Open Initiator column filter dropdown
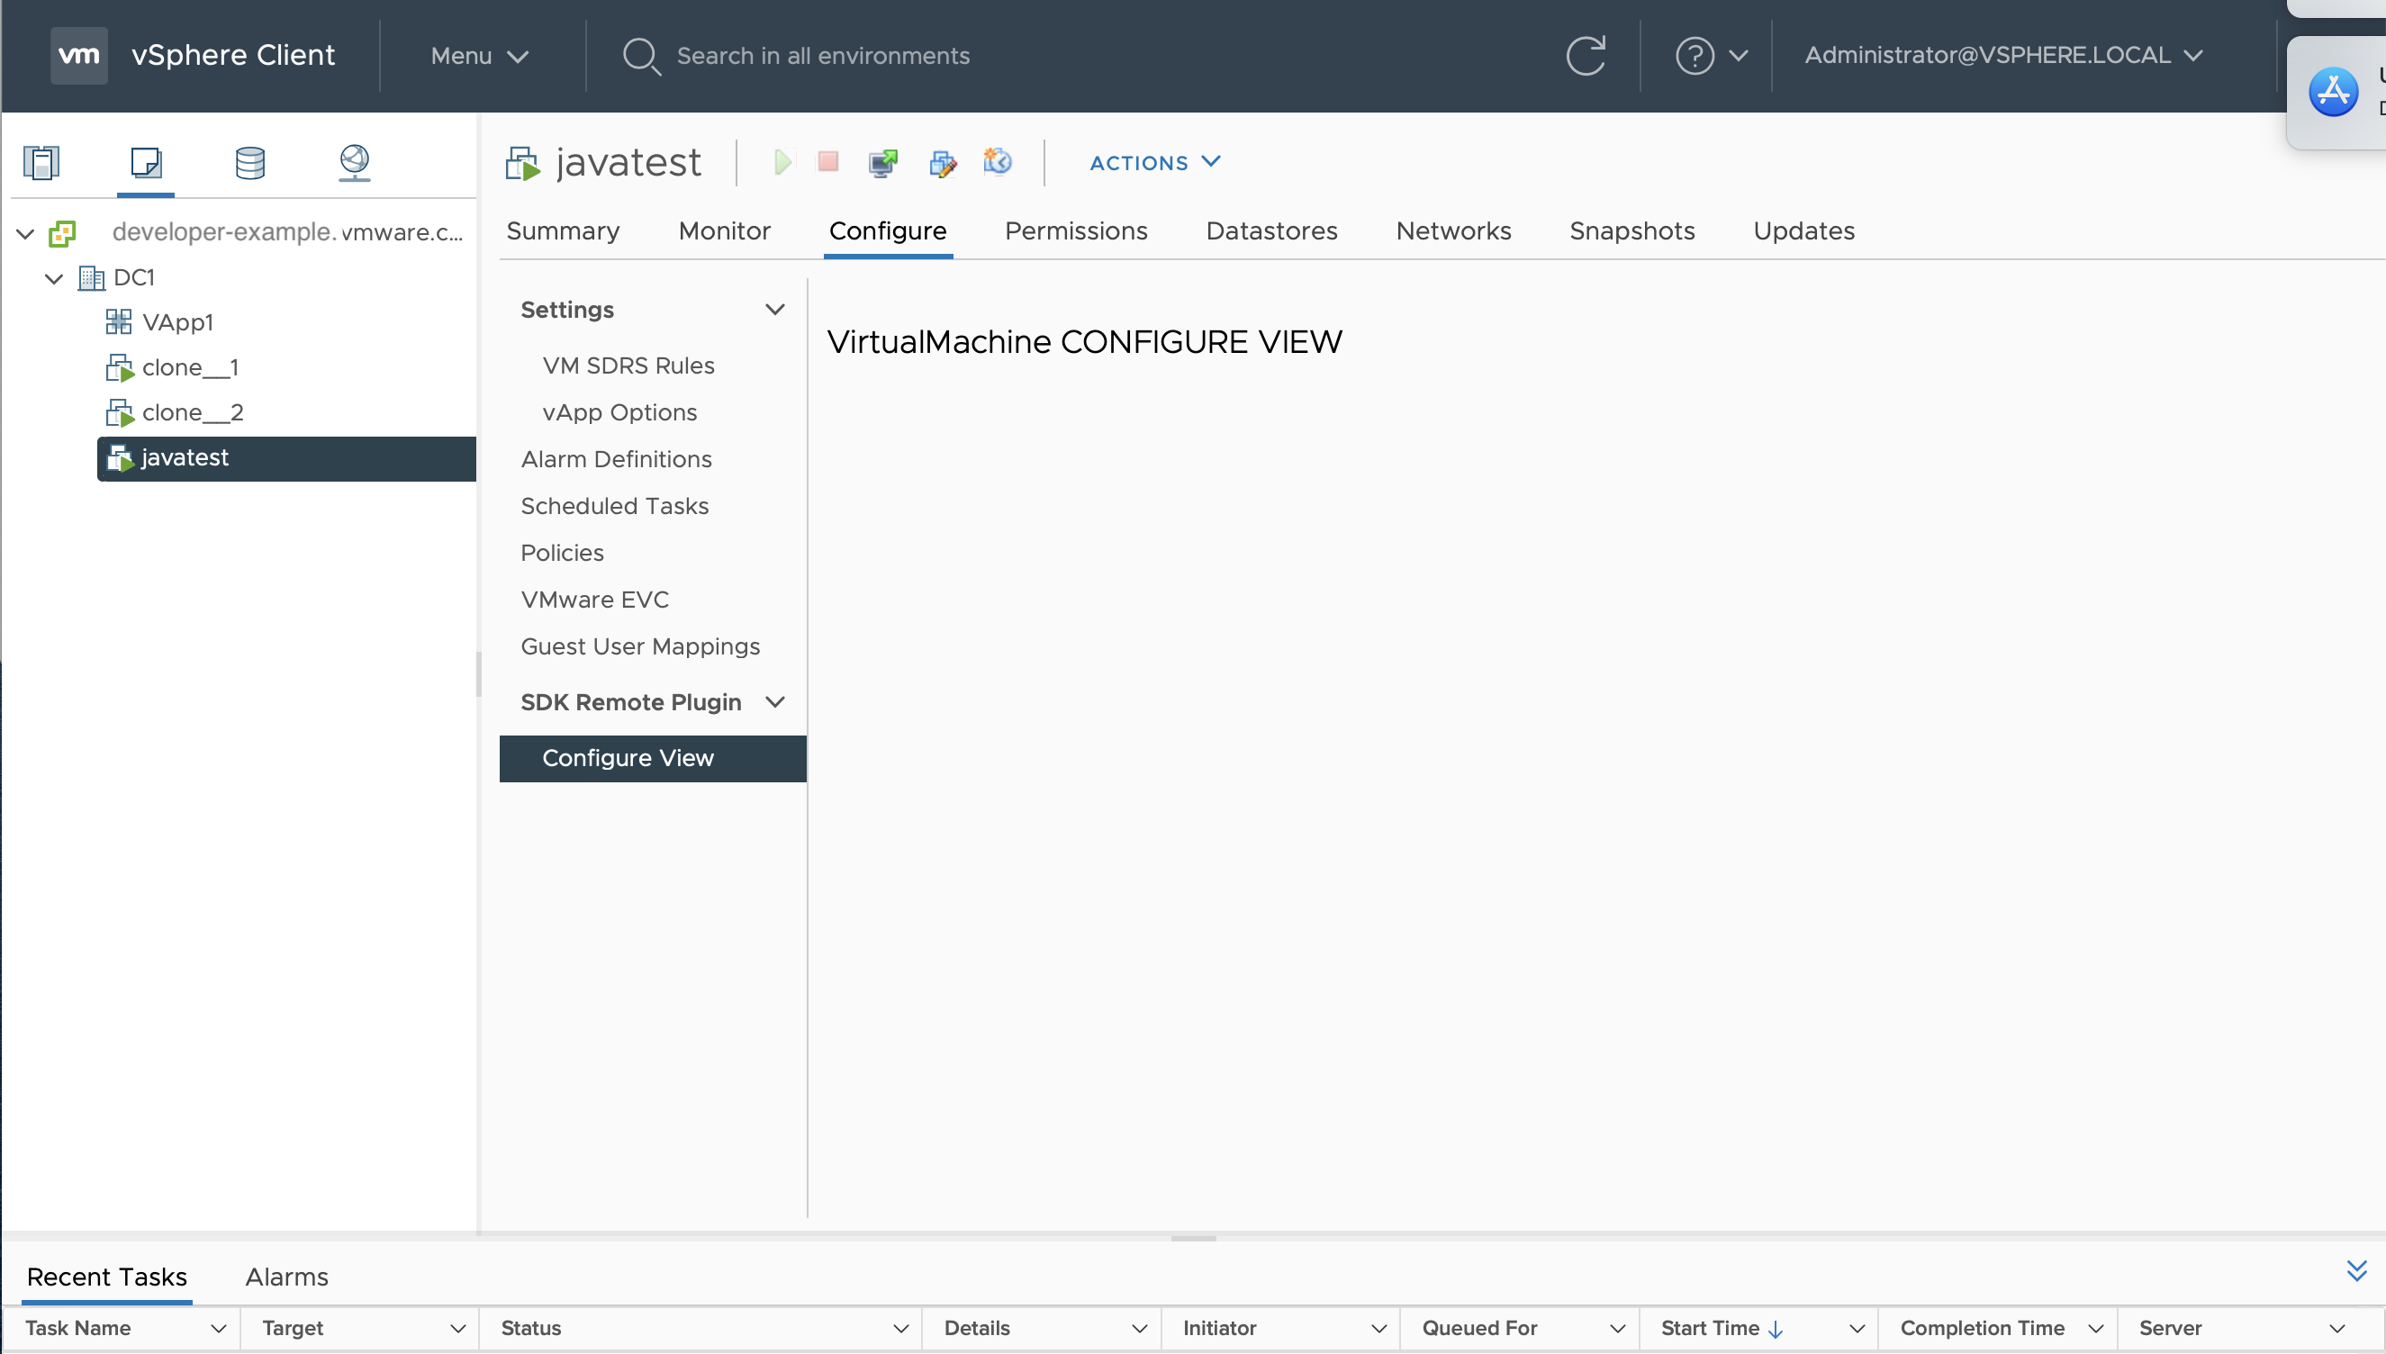Viewport: 2386px width, 1354px height. (1379, 1329)
